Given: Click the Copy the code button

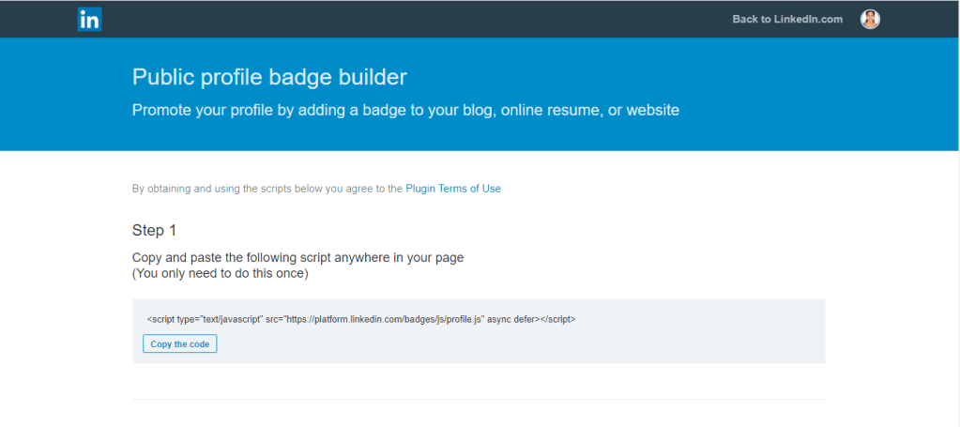Looking at the screenshot, I should click(x=180, y=344).
